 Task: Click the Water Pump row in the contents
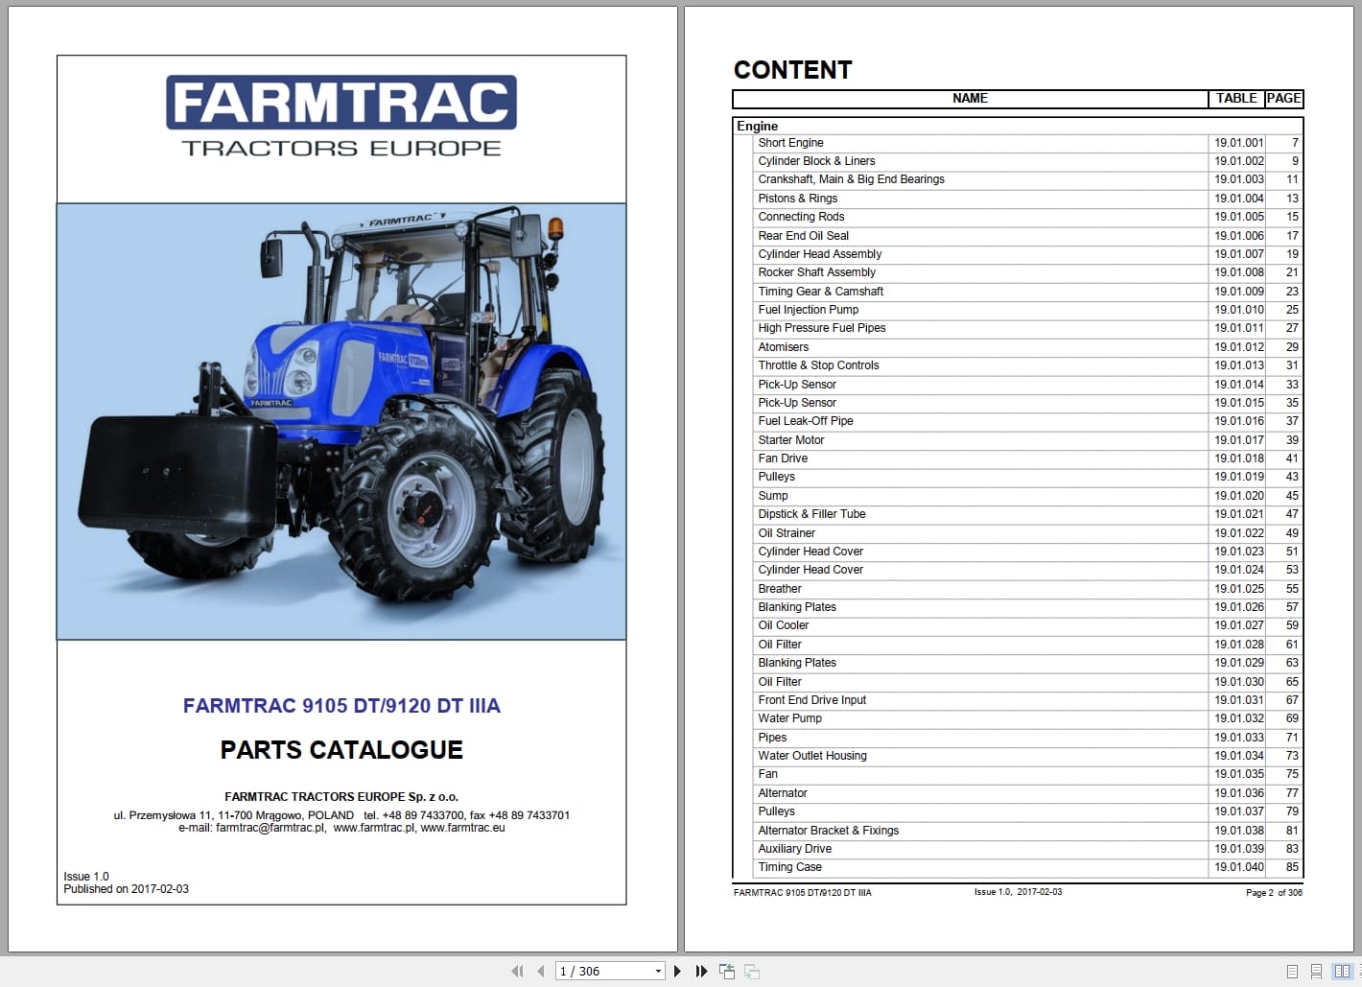click(789, 717)
